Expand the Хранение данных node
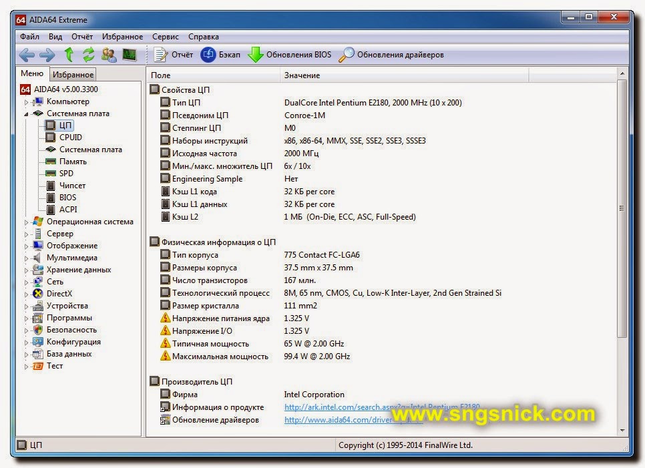645x468 pixels. pyautogui.click(x=26, y=270)
